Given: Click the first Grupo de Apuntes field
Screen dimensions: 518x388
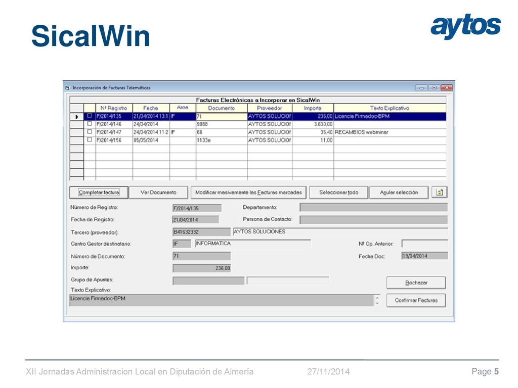Looking at the screenshot, I should point(208,281).
